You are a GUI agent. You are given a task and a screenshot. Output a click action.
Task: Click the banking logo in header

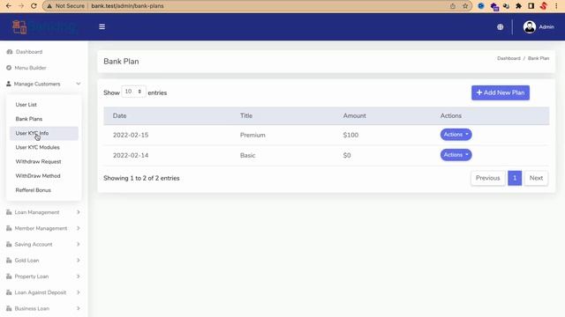coord(44,27)
